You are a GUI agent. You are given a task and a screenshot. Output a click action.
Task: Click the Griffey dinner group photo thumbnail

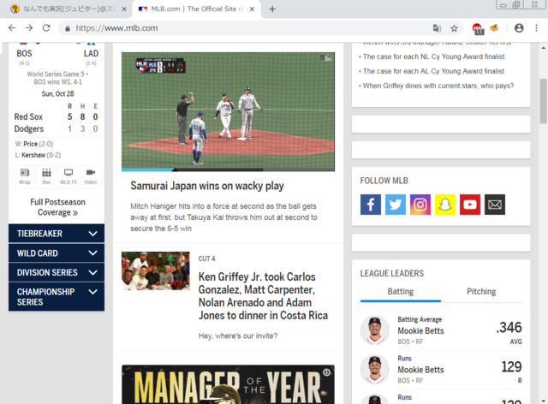[156, 270]
